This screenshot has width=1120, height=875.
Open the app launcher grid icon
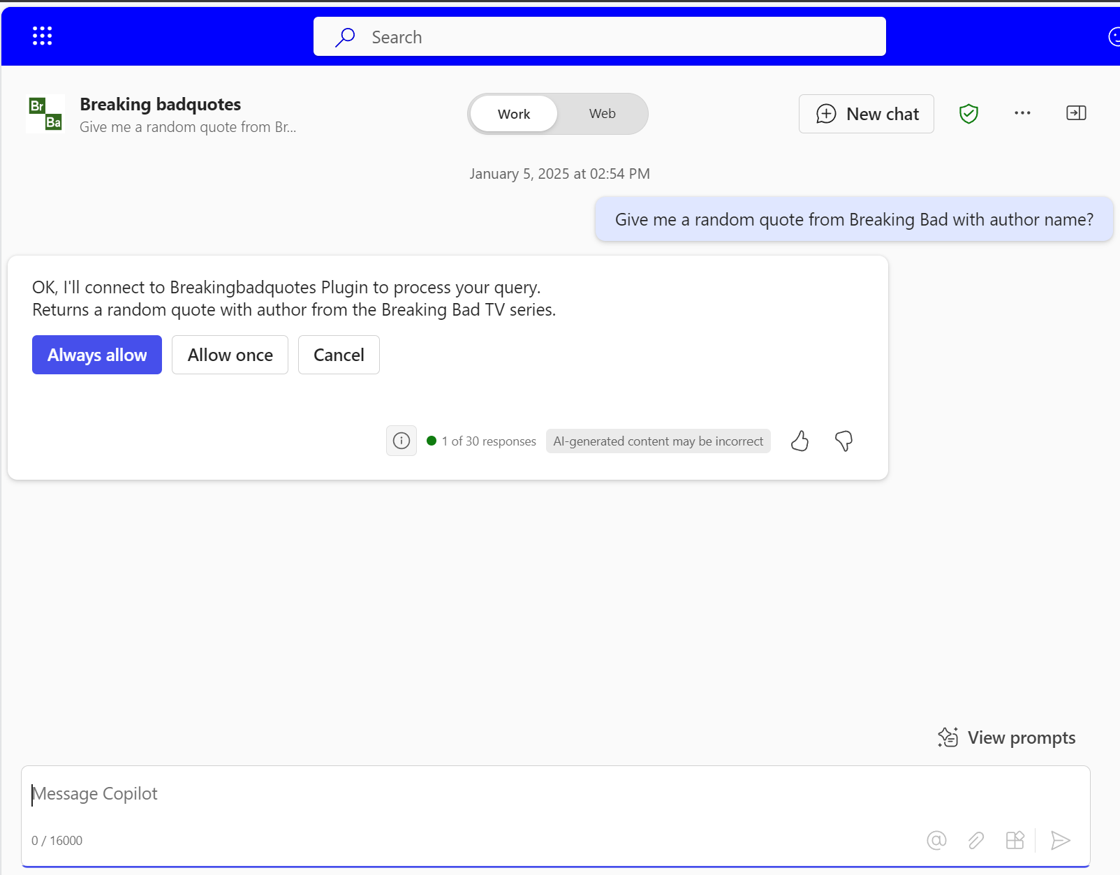click(x=43, y=36)
